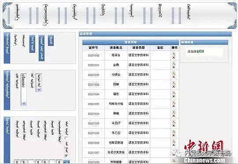Untick the checked checkbox in the search panel
Image resolution: width=238 pixels, height=164 pixels.
tap(66, 156)
